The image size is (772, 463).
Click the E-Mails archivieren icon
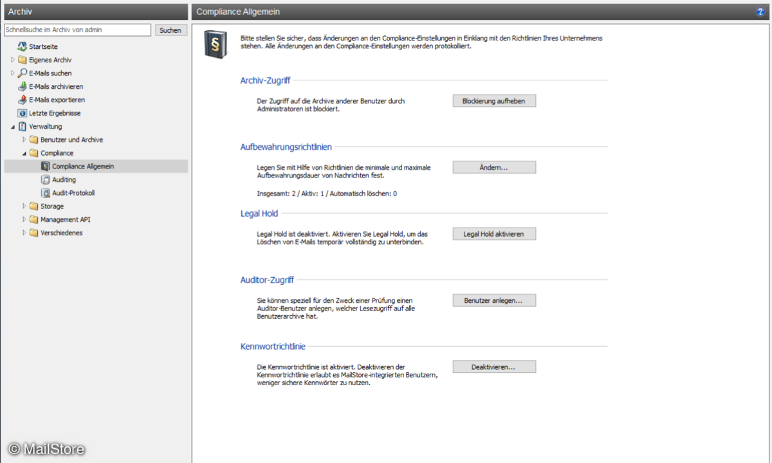[x=23, y=86]
